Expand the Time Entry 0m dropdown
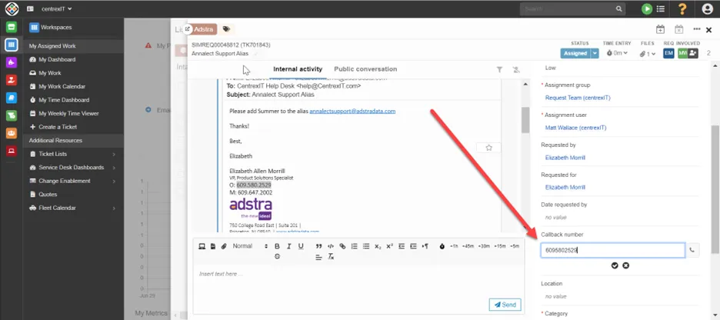The width and height of the screenshot is (720, 320). 617,53
